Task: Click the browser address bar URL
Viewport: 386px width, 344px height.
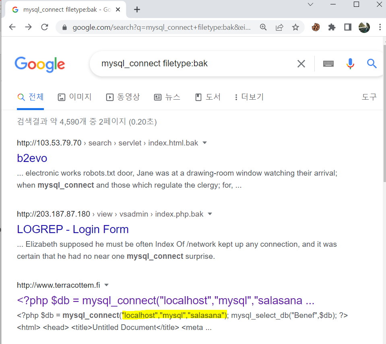Action: 161,27
